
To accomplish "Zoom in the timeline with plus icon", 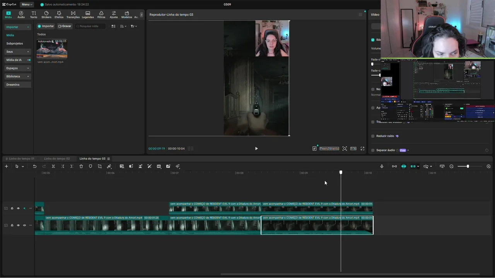I will point(488,166).
